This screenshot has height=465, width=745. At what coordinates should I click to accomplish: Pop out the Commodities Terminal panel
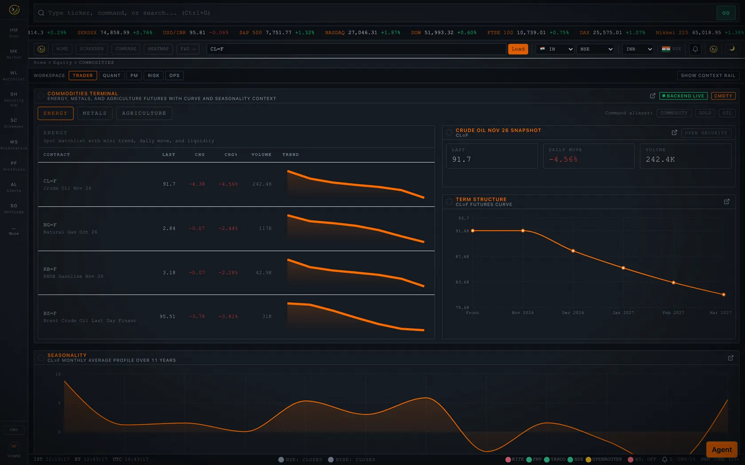click(x=653, y=96)
